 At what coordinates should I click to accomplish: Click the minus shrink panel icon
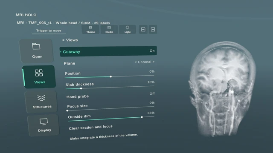(143, 29)
